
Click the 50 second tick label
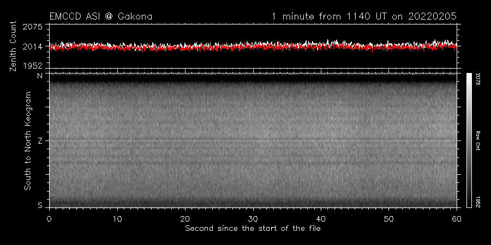point(389,218)
